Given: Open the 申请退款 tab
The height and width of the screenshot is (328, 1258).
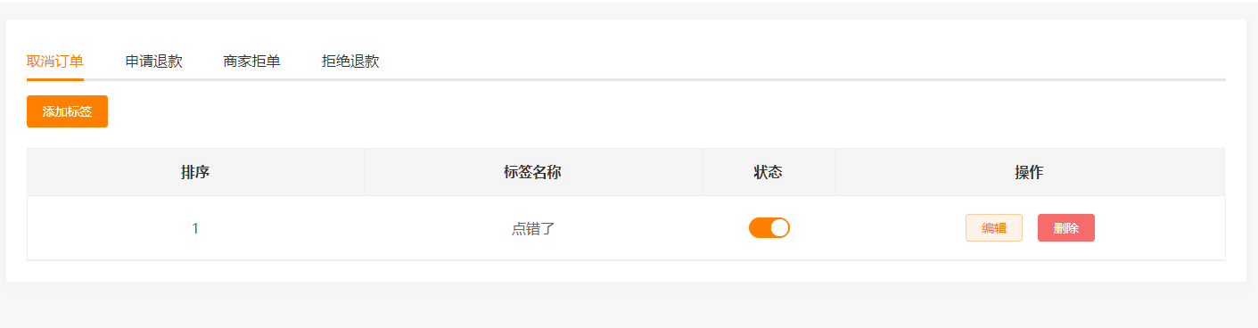Looking at the screenshot, I should [x=154, y=61].
